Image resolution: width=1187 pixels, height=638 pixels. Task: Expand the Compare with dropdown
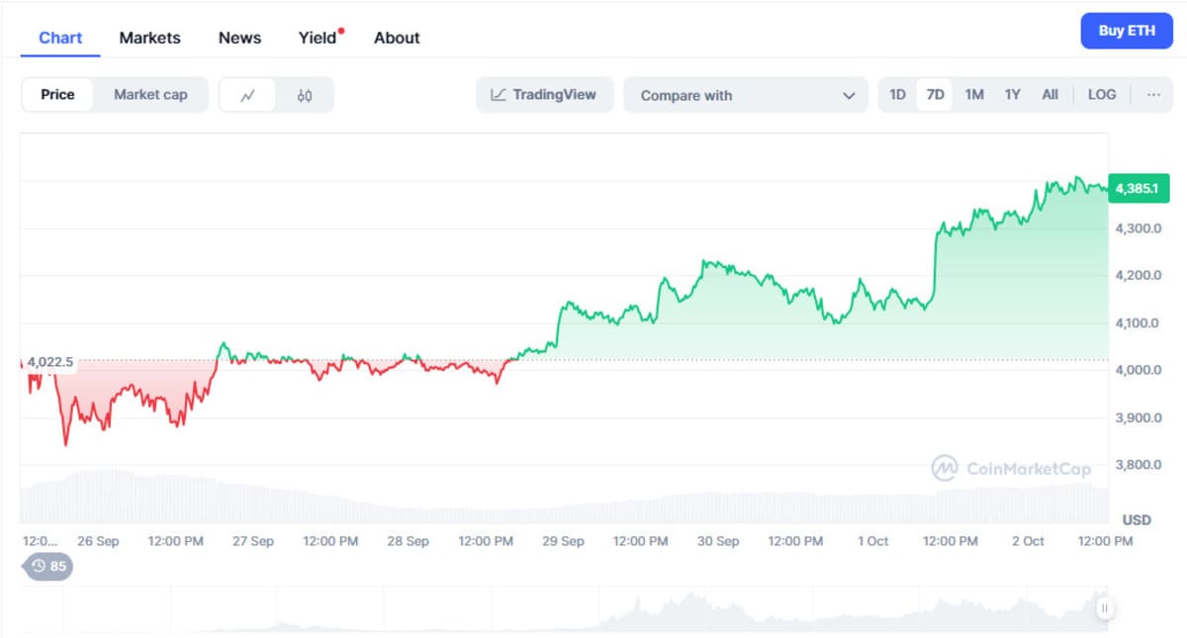click(x=746, y=95)
